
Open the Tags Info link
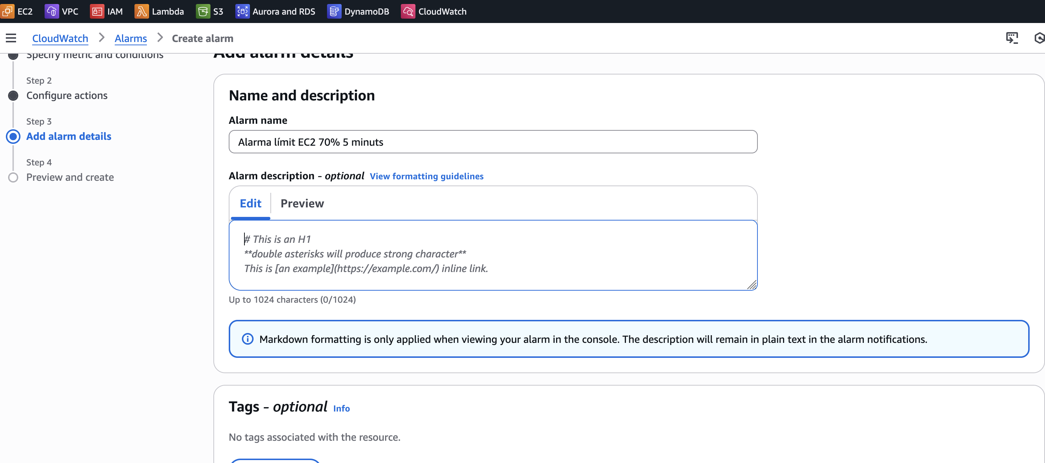pos(341,408)
